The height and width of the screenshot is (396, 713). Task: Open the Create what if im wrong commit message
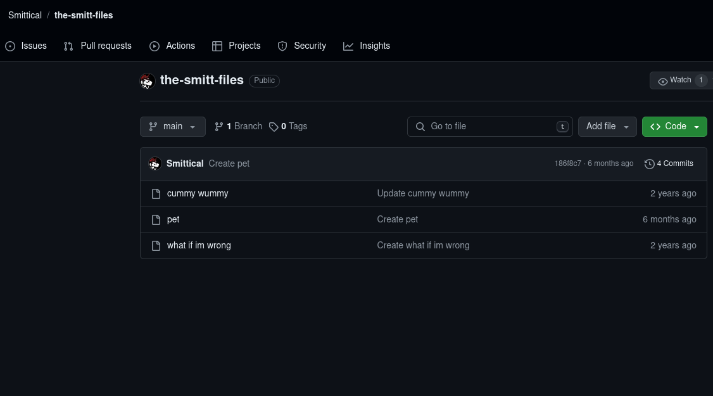424,245
